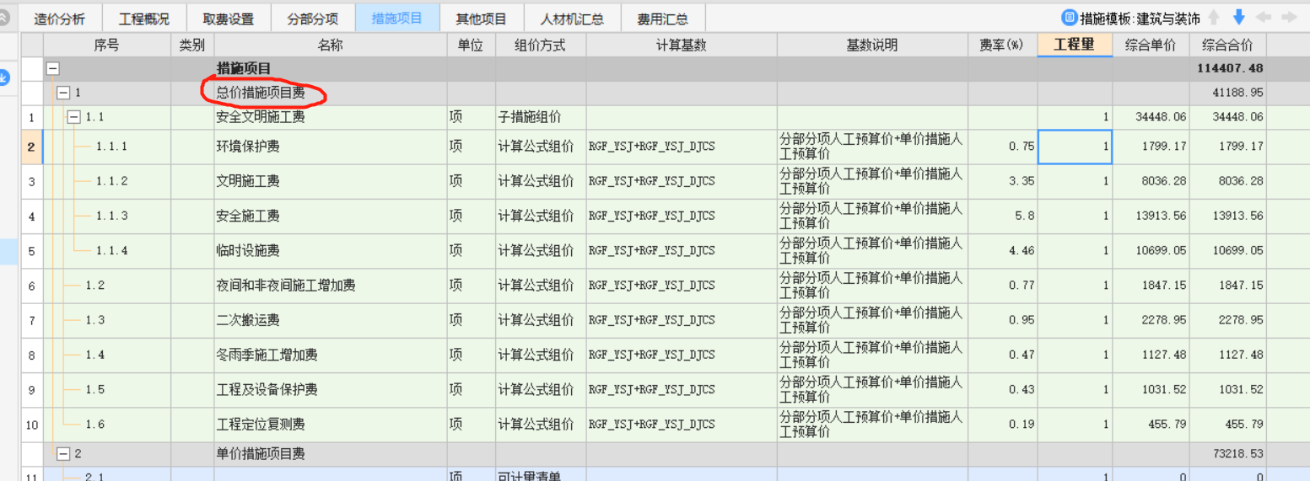1310x481 pixels.
Task: Select the 措施项目 tab
Action: [397, 19]
